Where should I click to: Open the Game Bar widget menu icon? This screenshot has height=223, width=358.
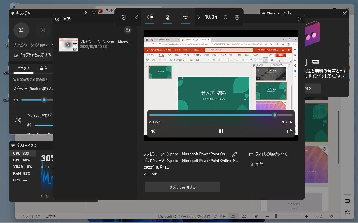pos(123,17)
